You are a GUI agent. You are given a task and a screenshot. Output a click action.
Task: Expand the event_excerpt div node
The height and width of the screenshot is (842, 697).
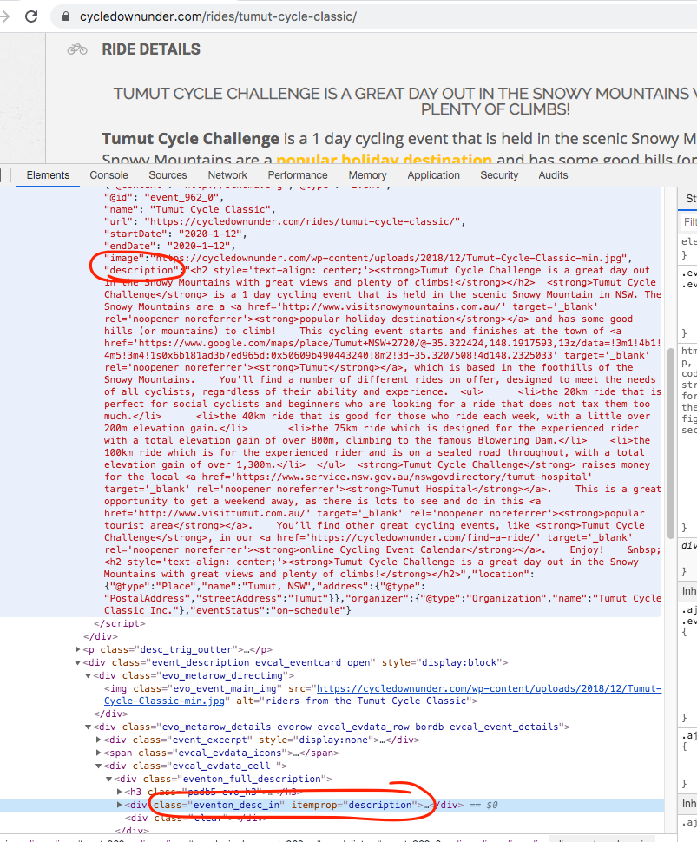tap(98, 740)
